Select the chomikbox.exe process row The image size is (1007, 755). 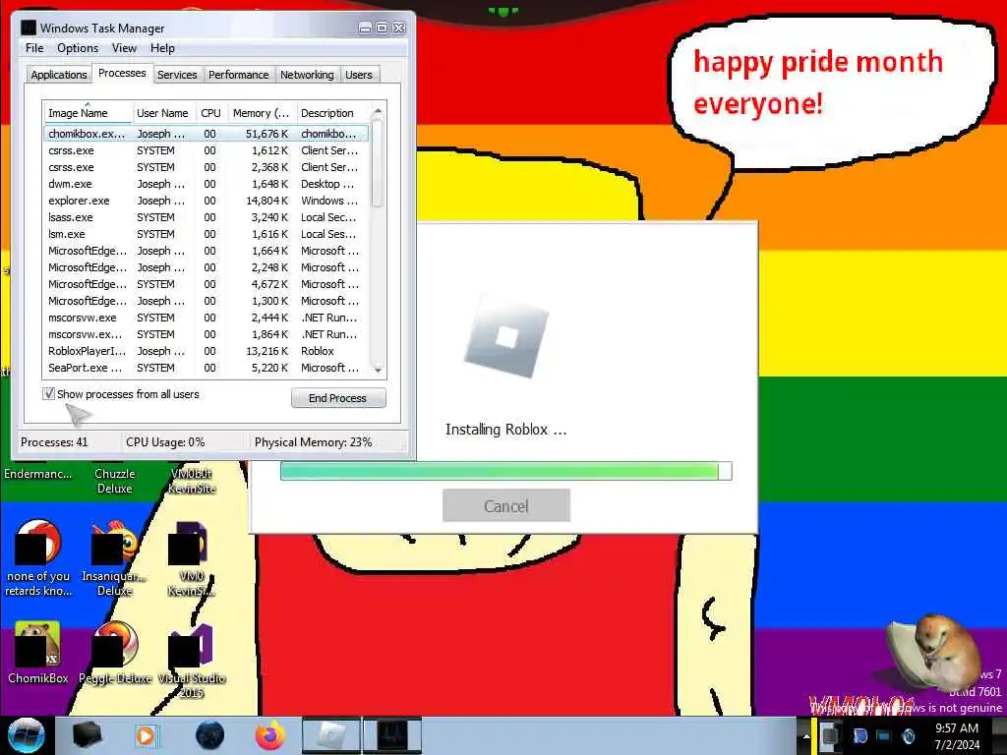(206, 134)
